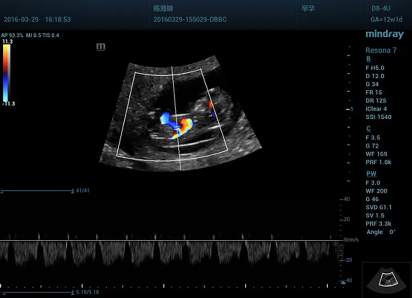Click the PW PRF 3.3k parameter
The image size is (412, 298).
[x=379, y=224]
